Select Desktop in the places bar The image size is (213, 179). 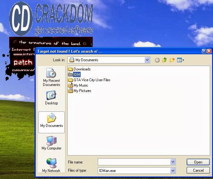tap(51, 98)
